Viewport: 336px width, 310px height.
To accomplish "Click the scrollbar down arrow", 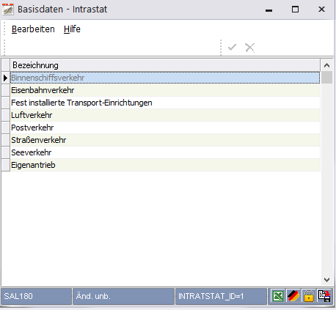I will pyautogui.click(x=326, y=280).
